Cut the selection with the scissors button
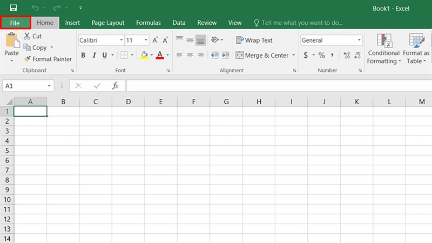This screenshot has height=243, width=432. tap(33, 36)
